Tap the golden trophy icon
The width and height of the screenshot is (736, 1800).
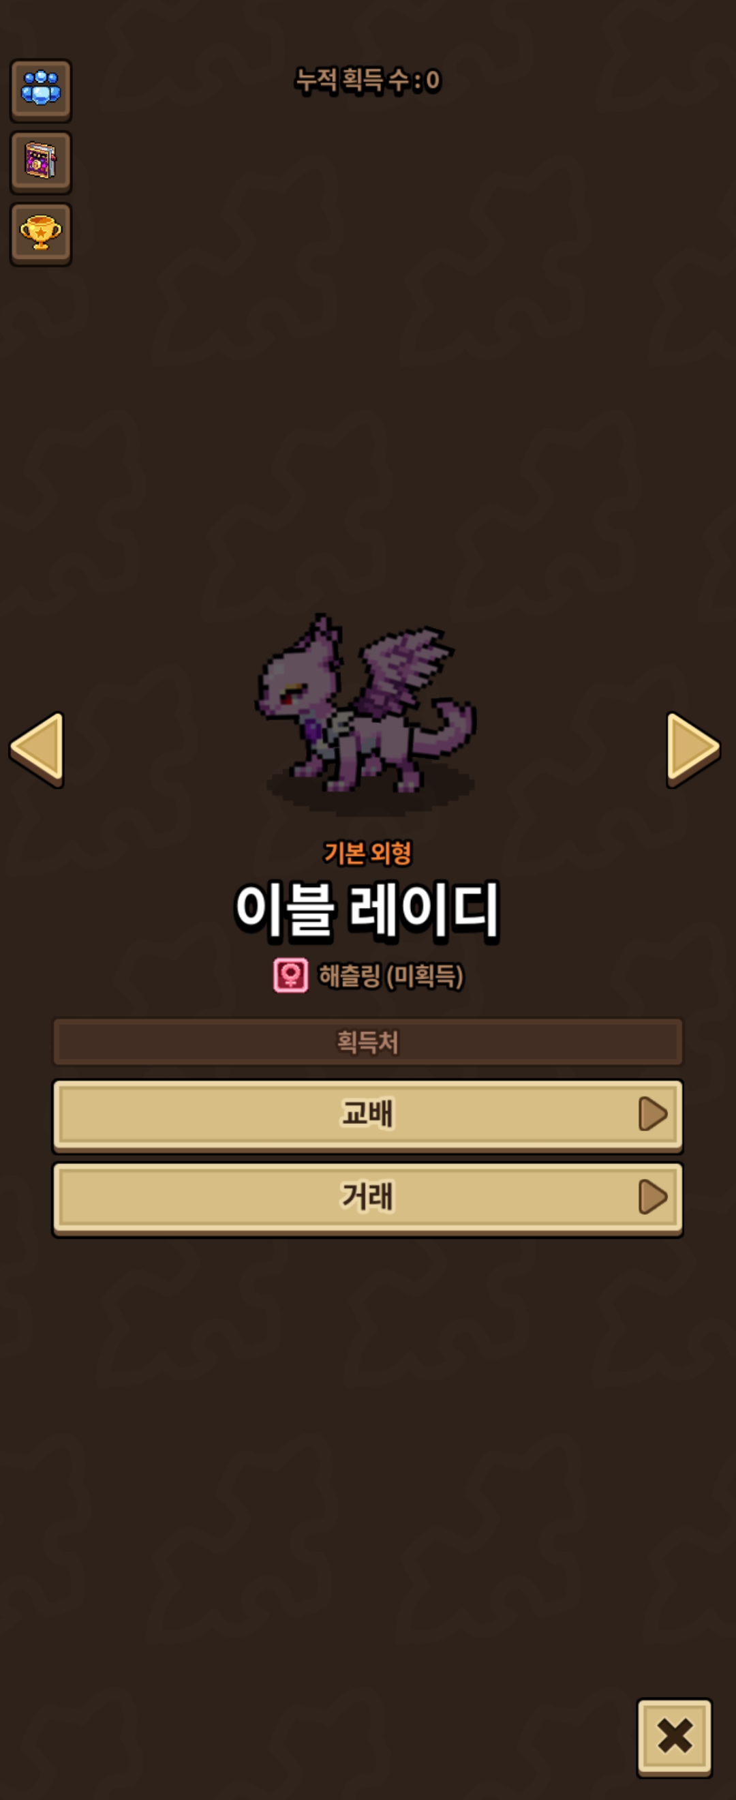click(x=40, y=233)
